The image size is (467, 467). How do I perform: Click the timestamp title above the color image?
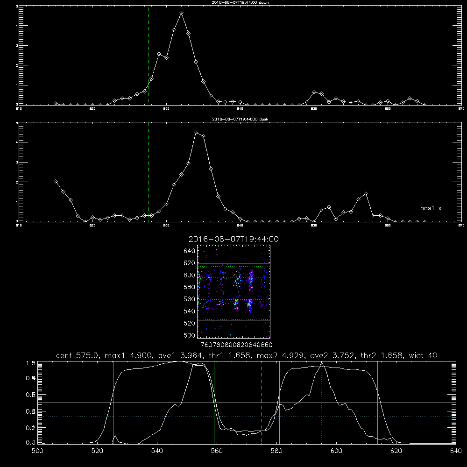(x=233, y=239)
